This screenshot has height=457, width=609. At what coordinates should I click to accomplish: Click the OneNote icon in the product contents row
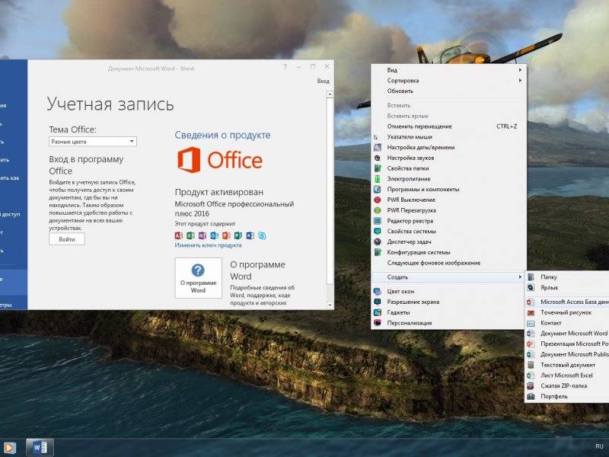[202, 235]
